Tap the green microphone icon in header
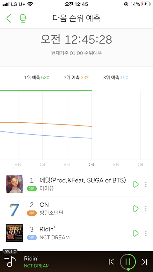Screen dimensions: 153x272 (23, 18)
